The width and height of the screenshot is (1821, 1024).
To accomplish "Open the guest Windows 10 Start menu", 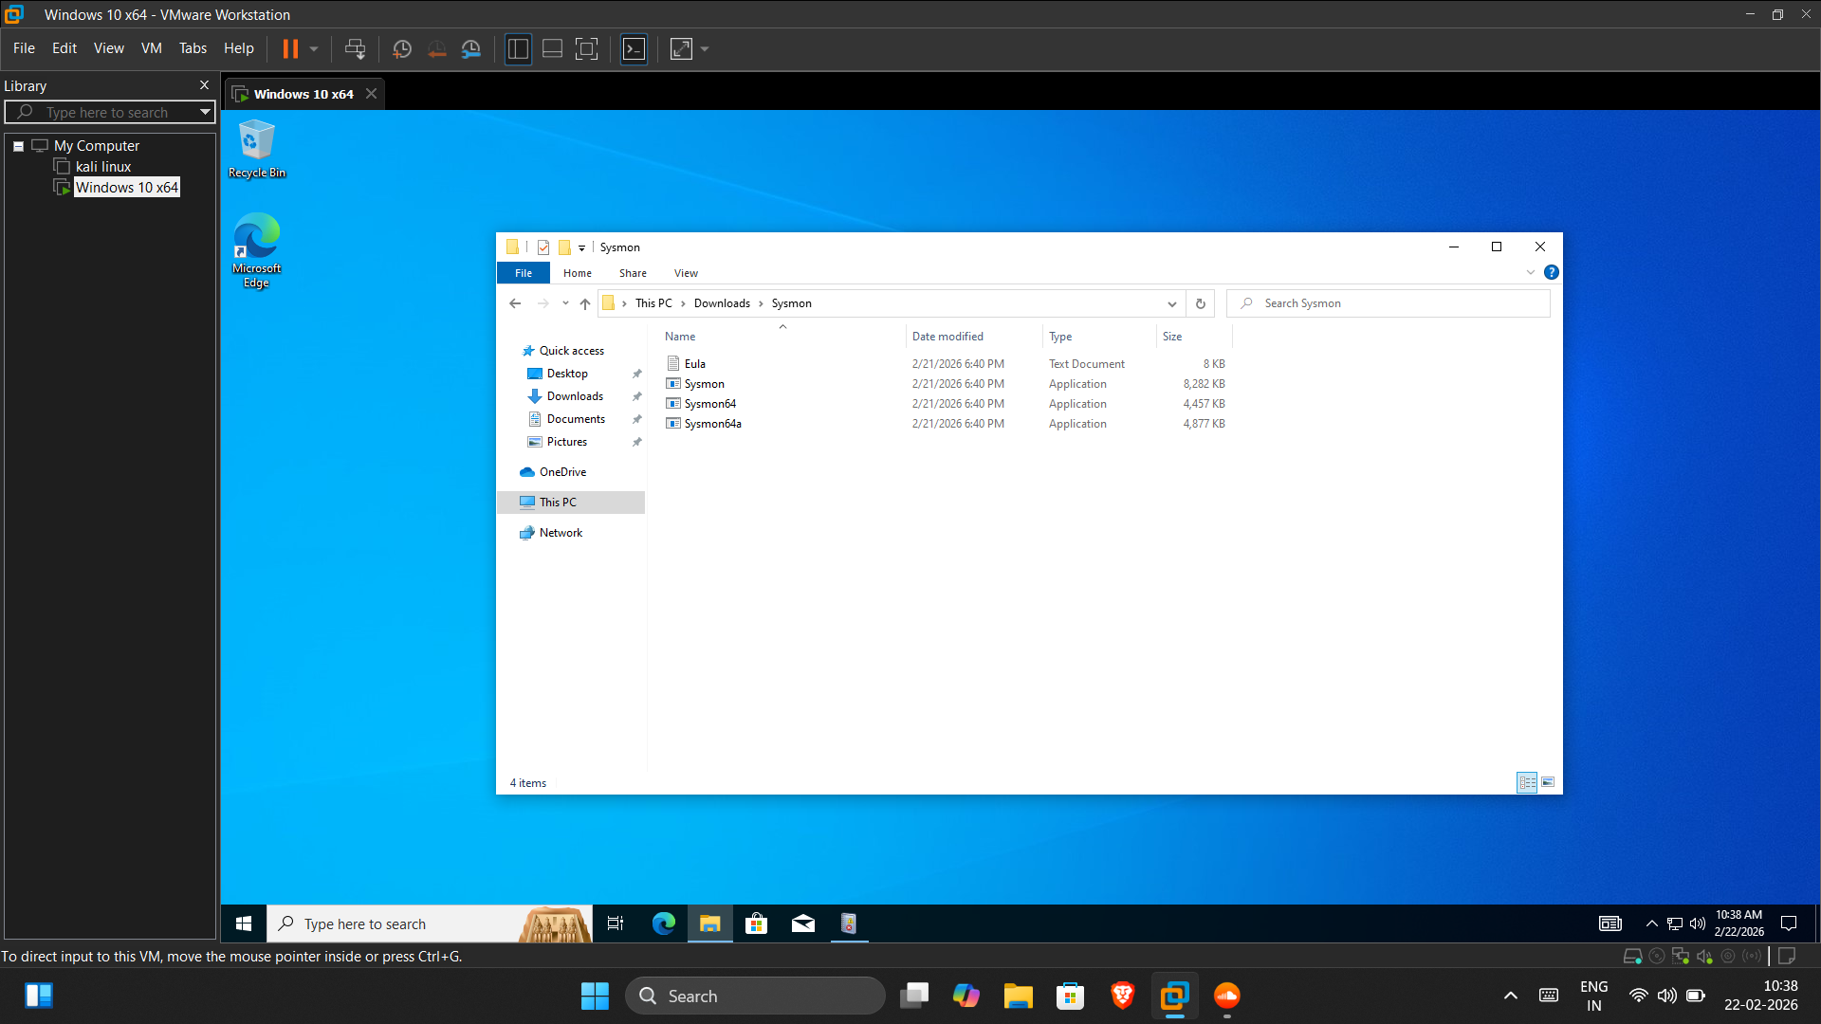I will tap(244, 923).
